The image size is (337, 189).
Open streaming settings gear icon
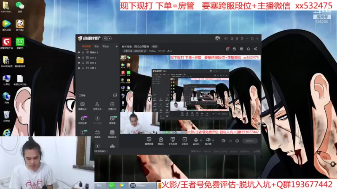point(237,141)
